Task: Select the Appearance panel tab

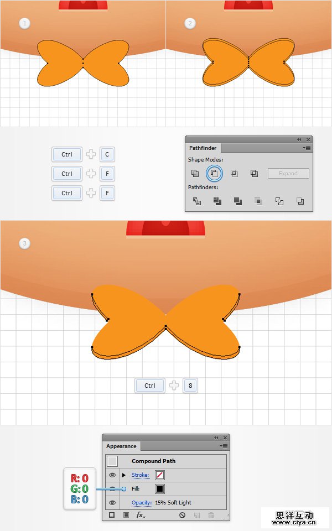Action: point(121,446)
